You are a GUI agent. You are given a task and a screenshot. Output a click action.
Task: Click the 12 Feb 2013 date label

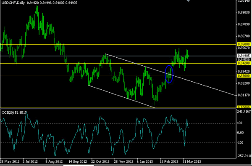(x=169, y=161)
